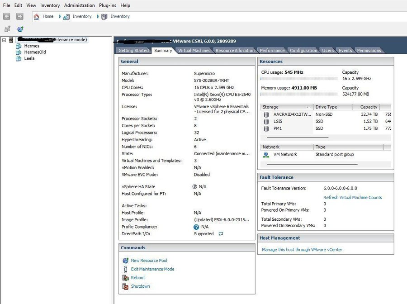Viewport: 407px width, 304px height.
Task: Click the back navigation arrow button
Action: [7, 16]
